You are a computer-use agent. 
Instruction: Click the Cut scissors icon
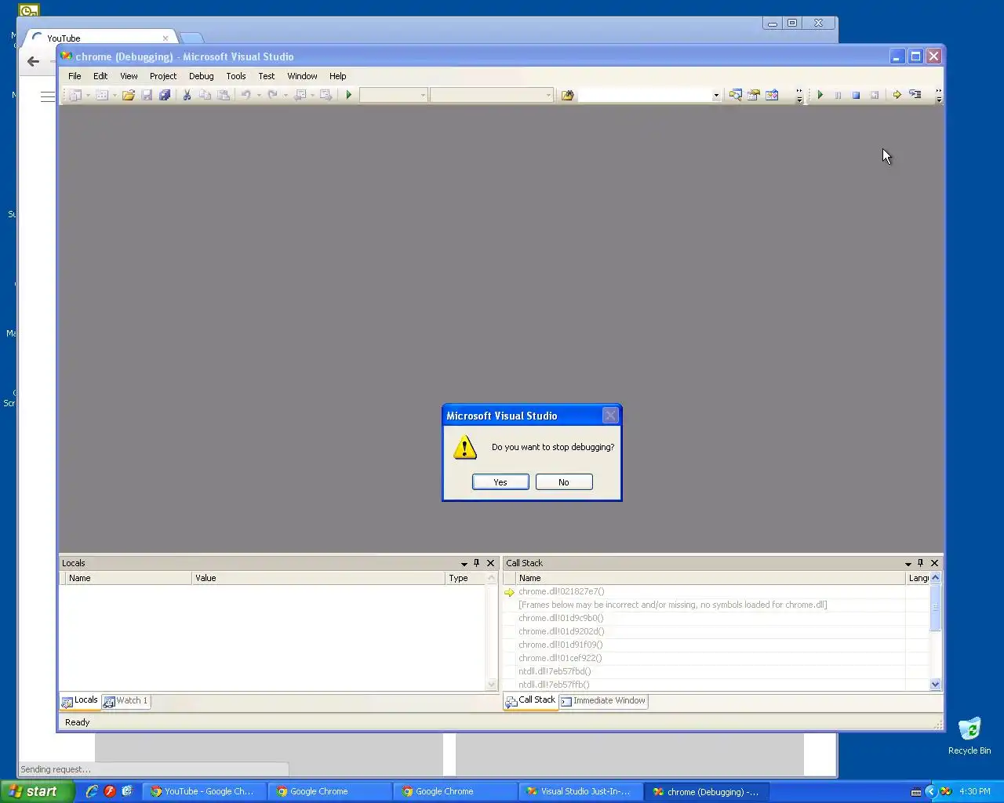pos(187,95)
